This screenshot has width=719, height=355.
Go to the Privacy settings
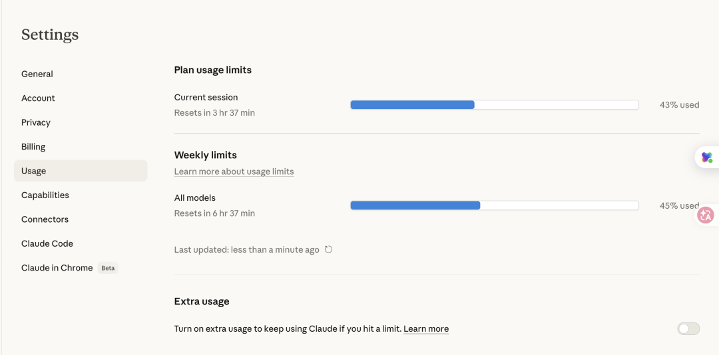pyautogui.click(x=36, y=122)
